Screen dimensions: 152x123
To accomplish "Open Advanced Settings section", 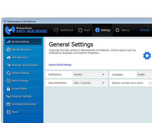I will 23,96.
